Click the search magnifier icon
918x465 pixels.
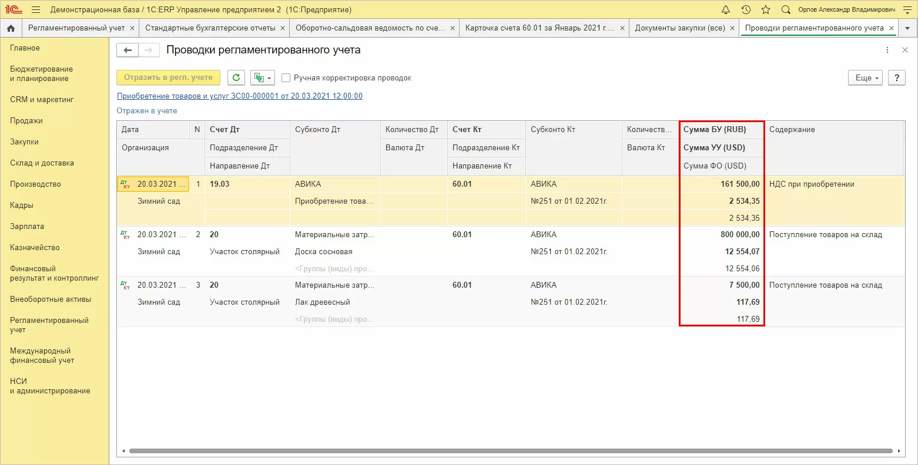pyautogui.click(x=786, y=10)
